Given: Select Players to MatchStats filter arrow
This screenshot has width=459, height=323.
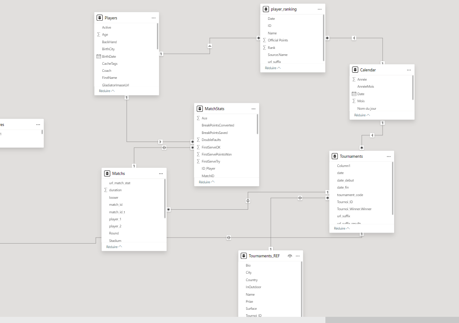Looking at the screenshot, I should 160,141.
